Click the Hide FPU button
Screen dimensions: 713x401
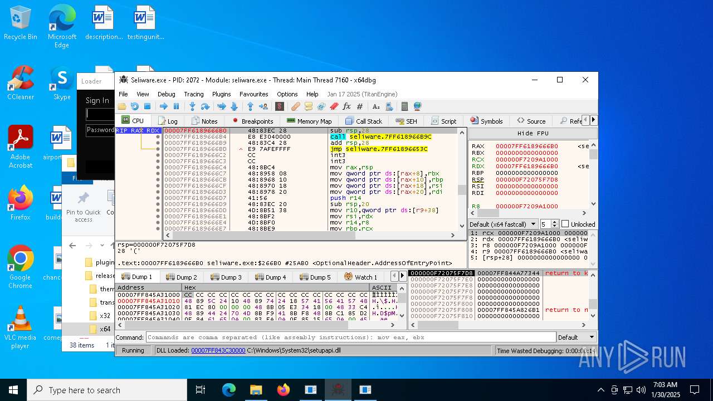[533, 134]
